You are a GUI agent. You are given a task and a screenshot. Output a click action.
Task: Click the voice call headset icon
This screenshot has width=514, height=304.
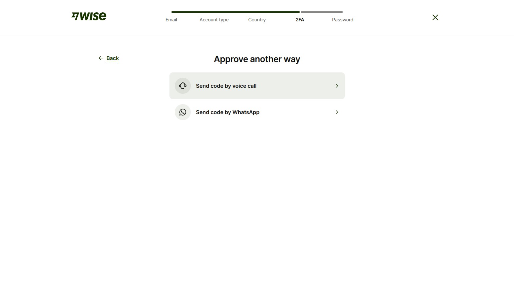click(183, 86)
